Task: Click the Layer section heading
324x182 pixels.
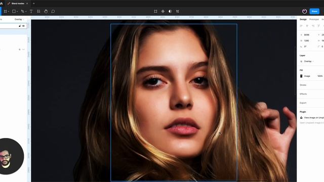Action: [x=303, y=56]
